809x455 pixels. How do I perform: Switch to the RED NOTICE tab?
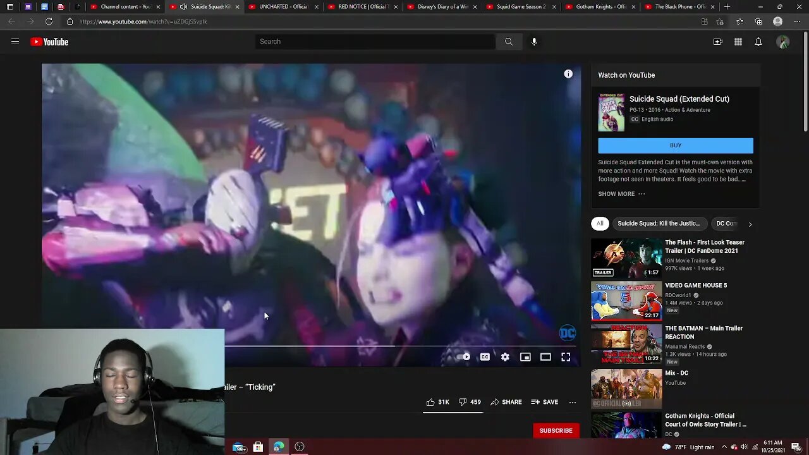[x=362, y=7]
